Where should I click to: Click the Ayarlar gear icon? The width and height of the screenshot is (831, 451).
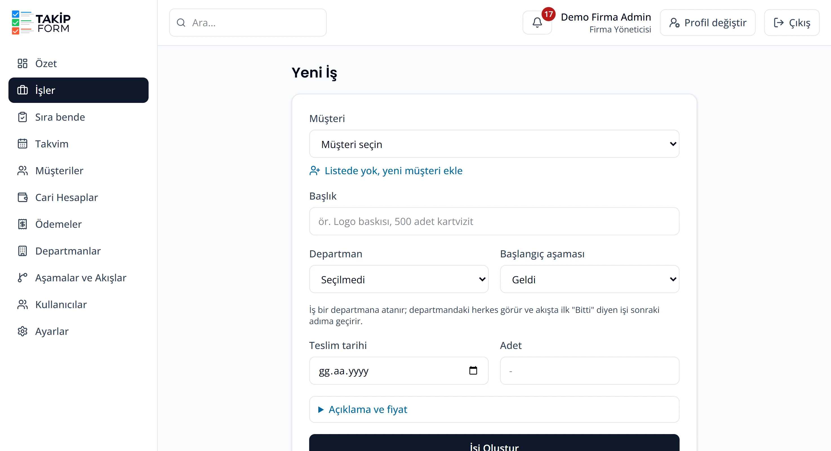(22, 331)
